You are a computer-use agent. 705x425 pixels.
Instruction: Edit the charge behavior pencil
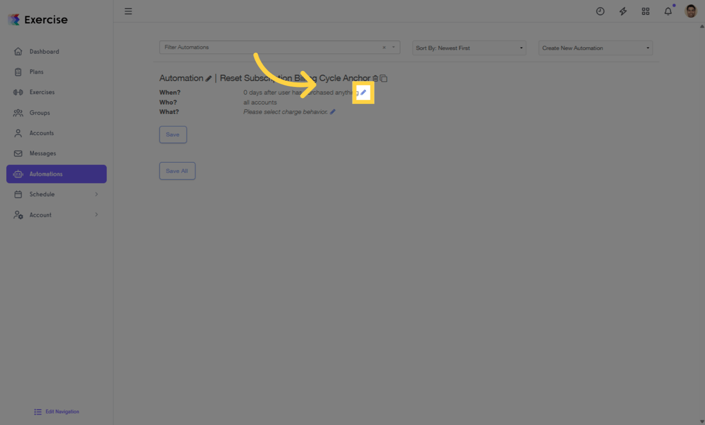333,112
